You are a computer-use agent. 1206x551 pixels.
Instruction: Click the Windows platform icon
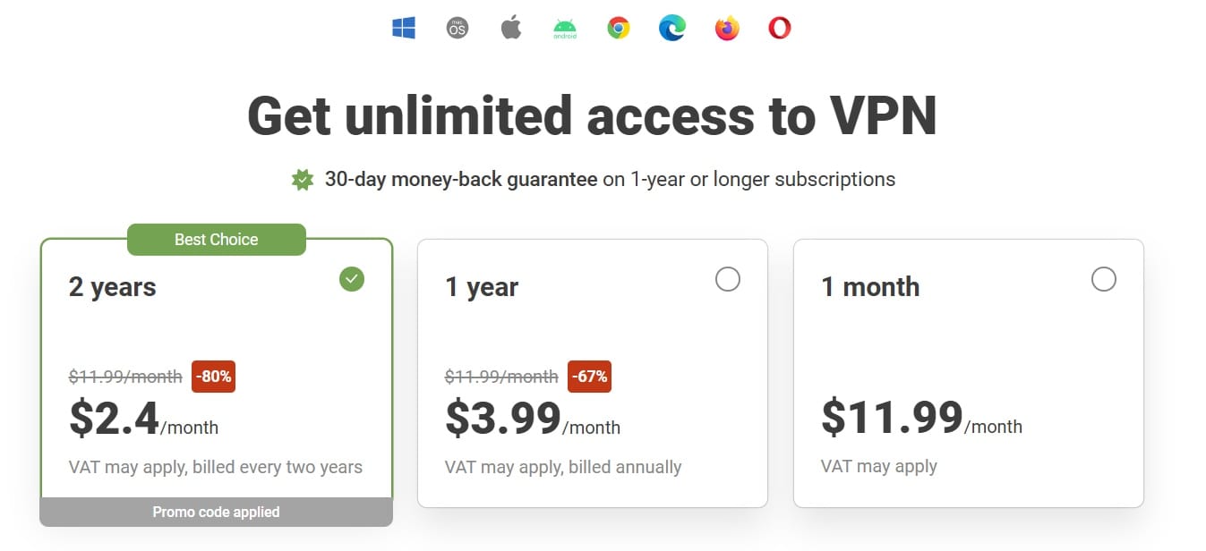(403, 28)
